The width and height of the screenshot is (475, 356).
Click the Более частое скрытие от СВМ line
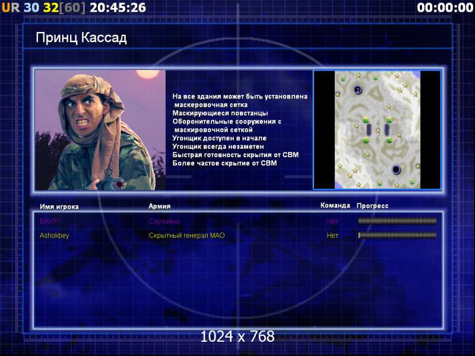(224, 163)
